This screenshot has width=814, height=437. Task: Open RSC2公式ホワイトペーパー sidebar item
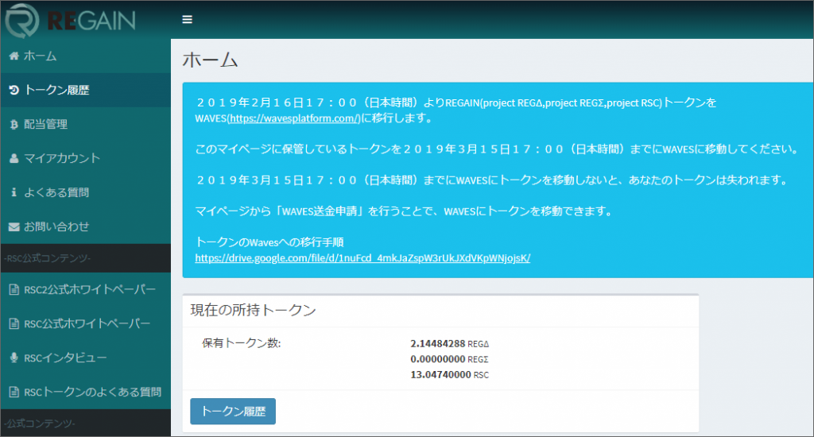[x=86, y=289]
